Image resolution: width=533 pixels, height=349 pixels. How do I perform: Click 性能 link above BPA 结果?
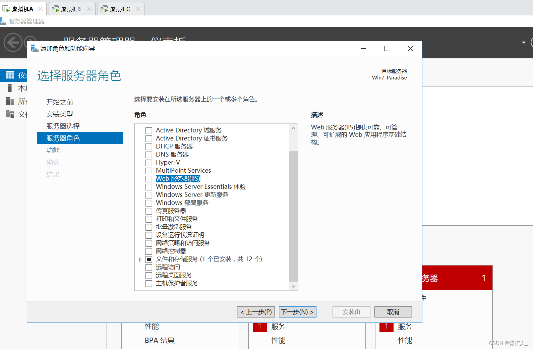coord(152,326)
